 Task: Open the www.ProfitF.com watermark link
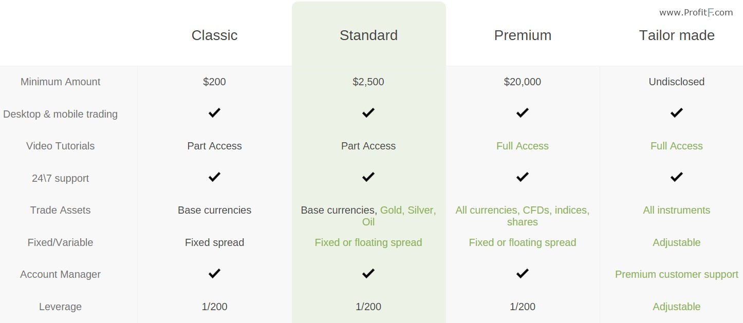pos(696,12)
